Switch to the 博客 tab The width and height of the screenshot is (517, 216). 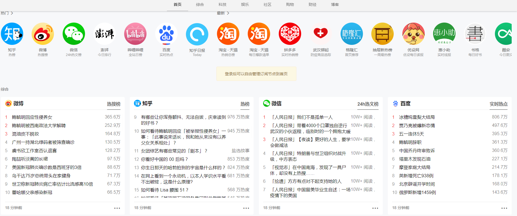[335, 4]
